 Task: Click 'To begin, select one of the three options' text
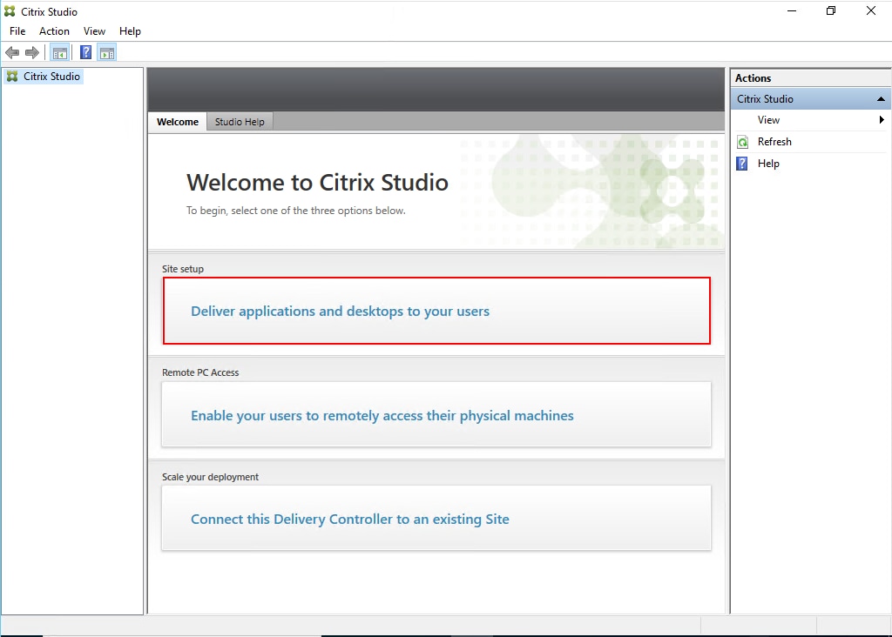pos(296,211)
